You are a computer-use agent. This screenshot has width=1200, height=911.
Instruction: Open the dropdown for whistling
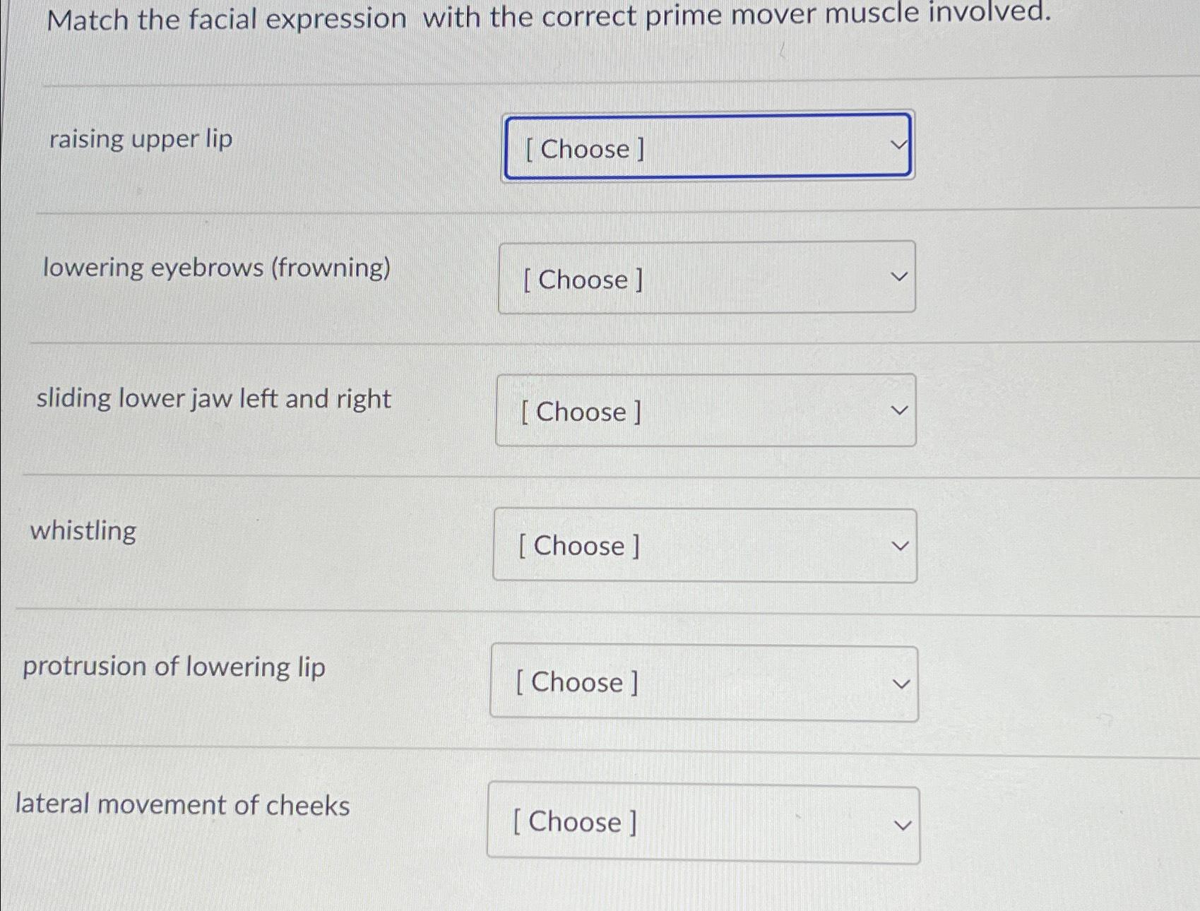coord(704,544)
